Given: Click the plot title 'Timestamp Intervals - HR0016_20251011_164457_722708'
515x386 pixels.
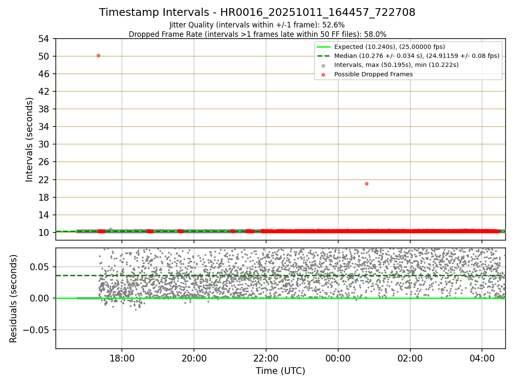Looking at the screenshot, I should pyautogui.click(x=257, y=12).
